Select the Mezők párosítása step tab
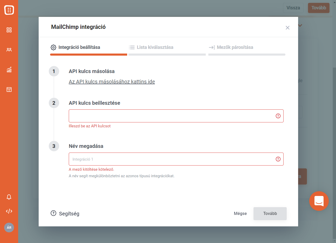 (247, 49)
